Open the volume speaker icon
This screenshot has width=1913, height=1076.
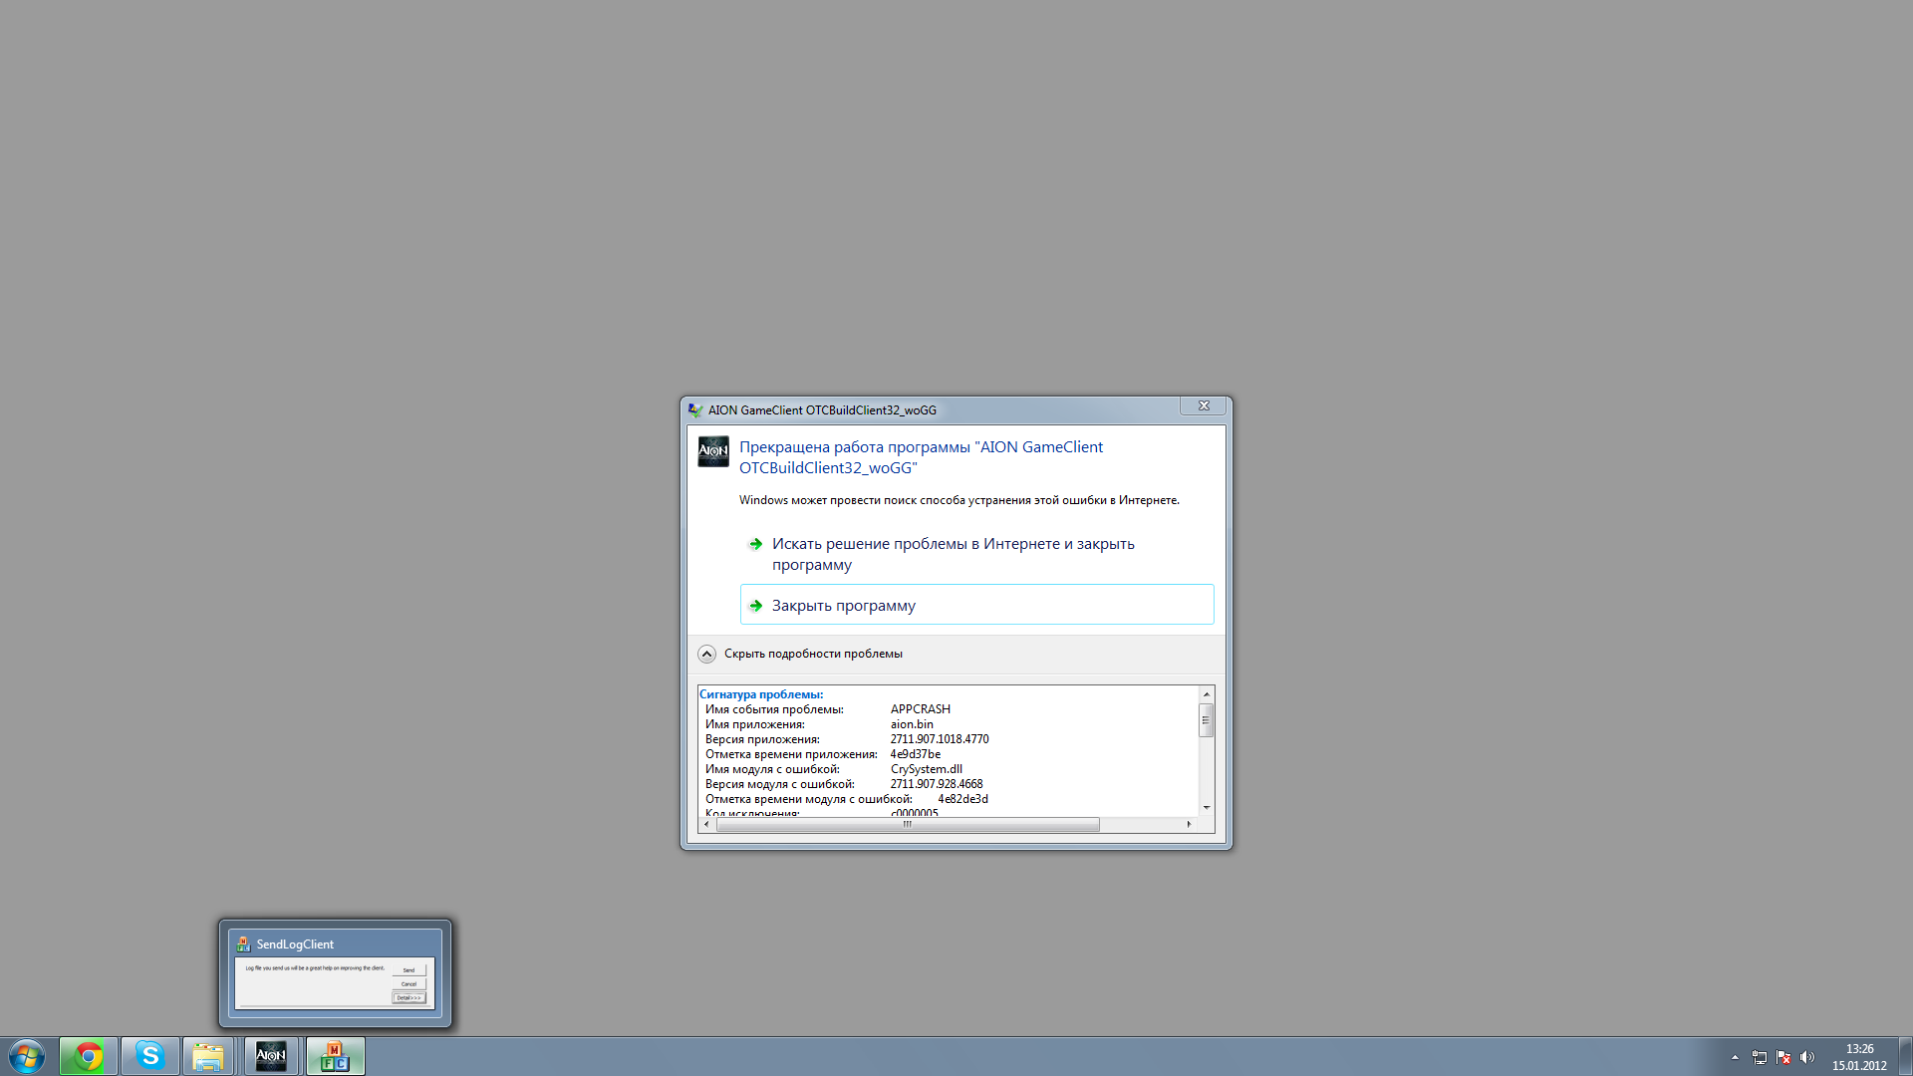click(x=1807, y=1057)
